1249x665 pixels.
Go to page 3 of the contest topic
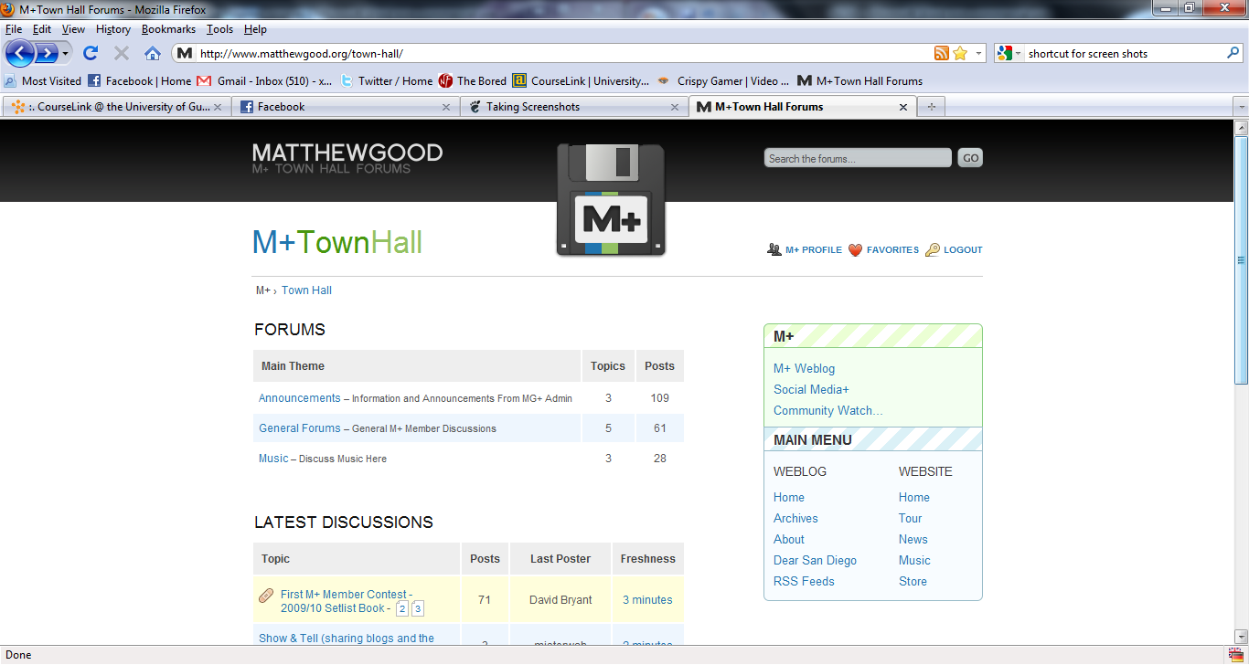coord(418,608)
